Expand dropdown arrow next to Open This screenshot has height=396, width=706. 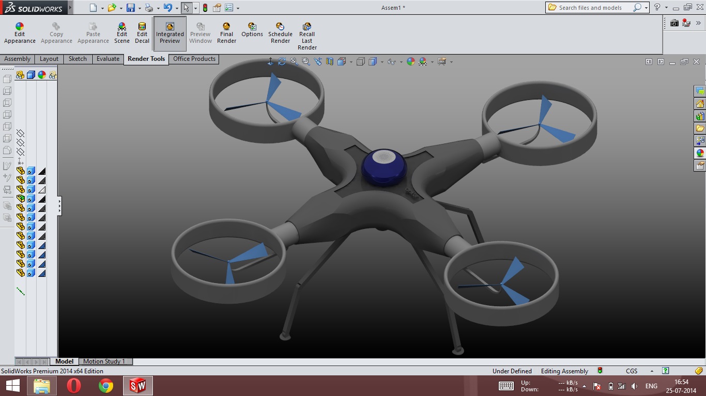click(121, 8)
